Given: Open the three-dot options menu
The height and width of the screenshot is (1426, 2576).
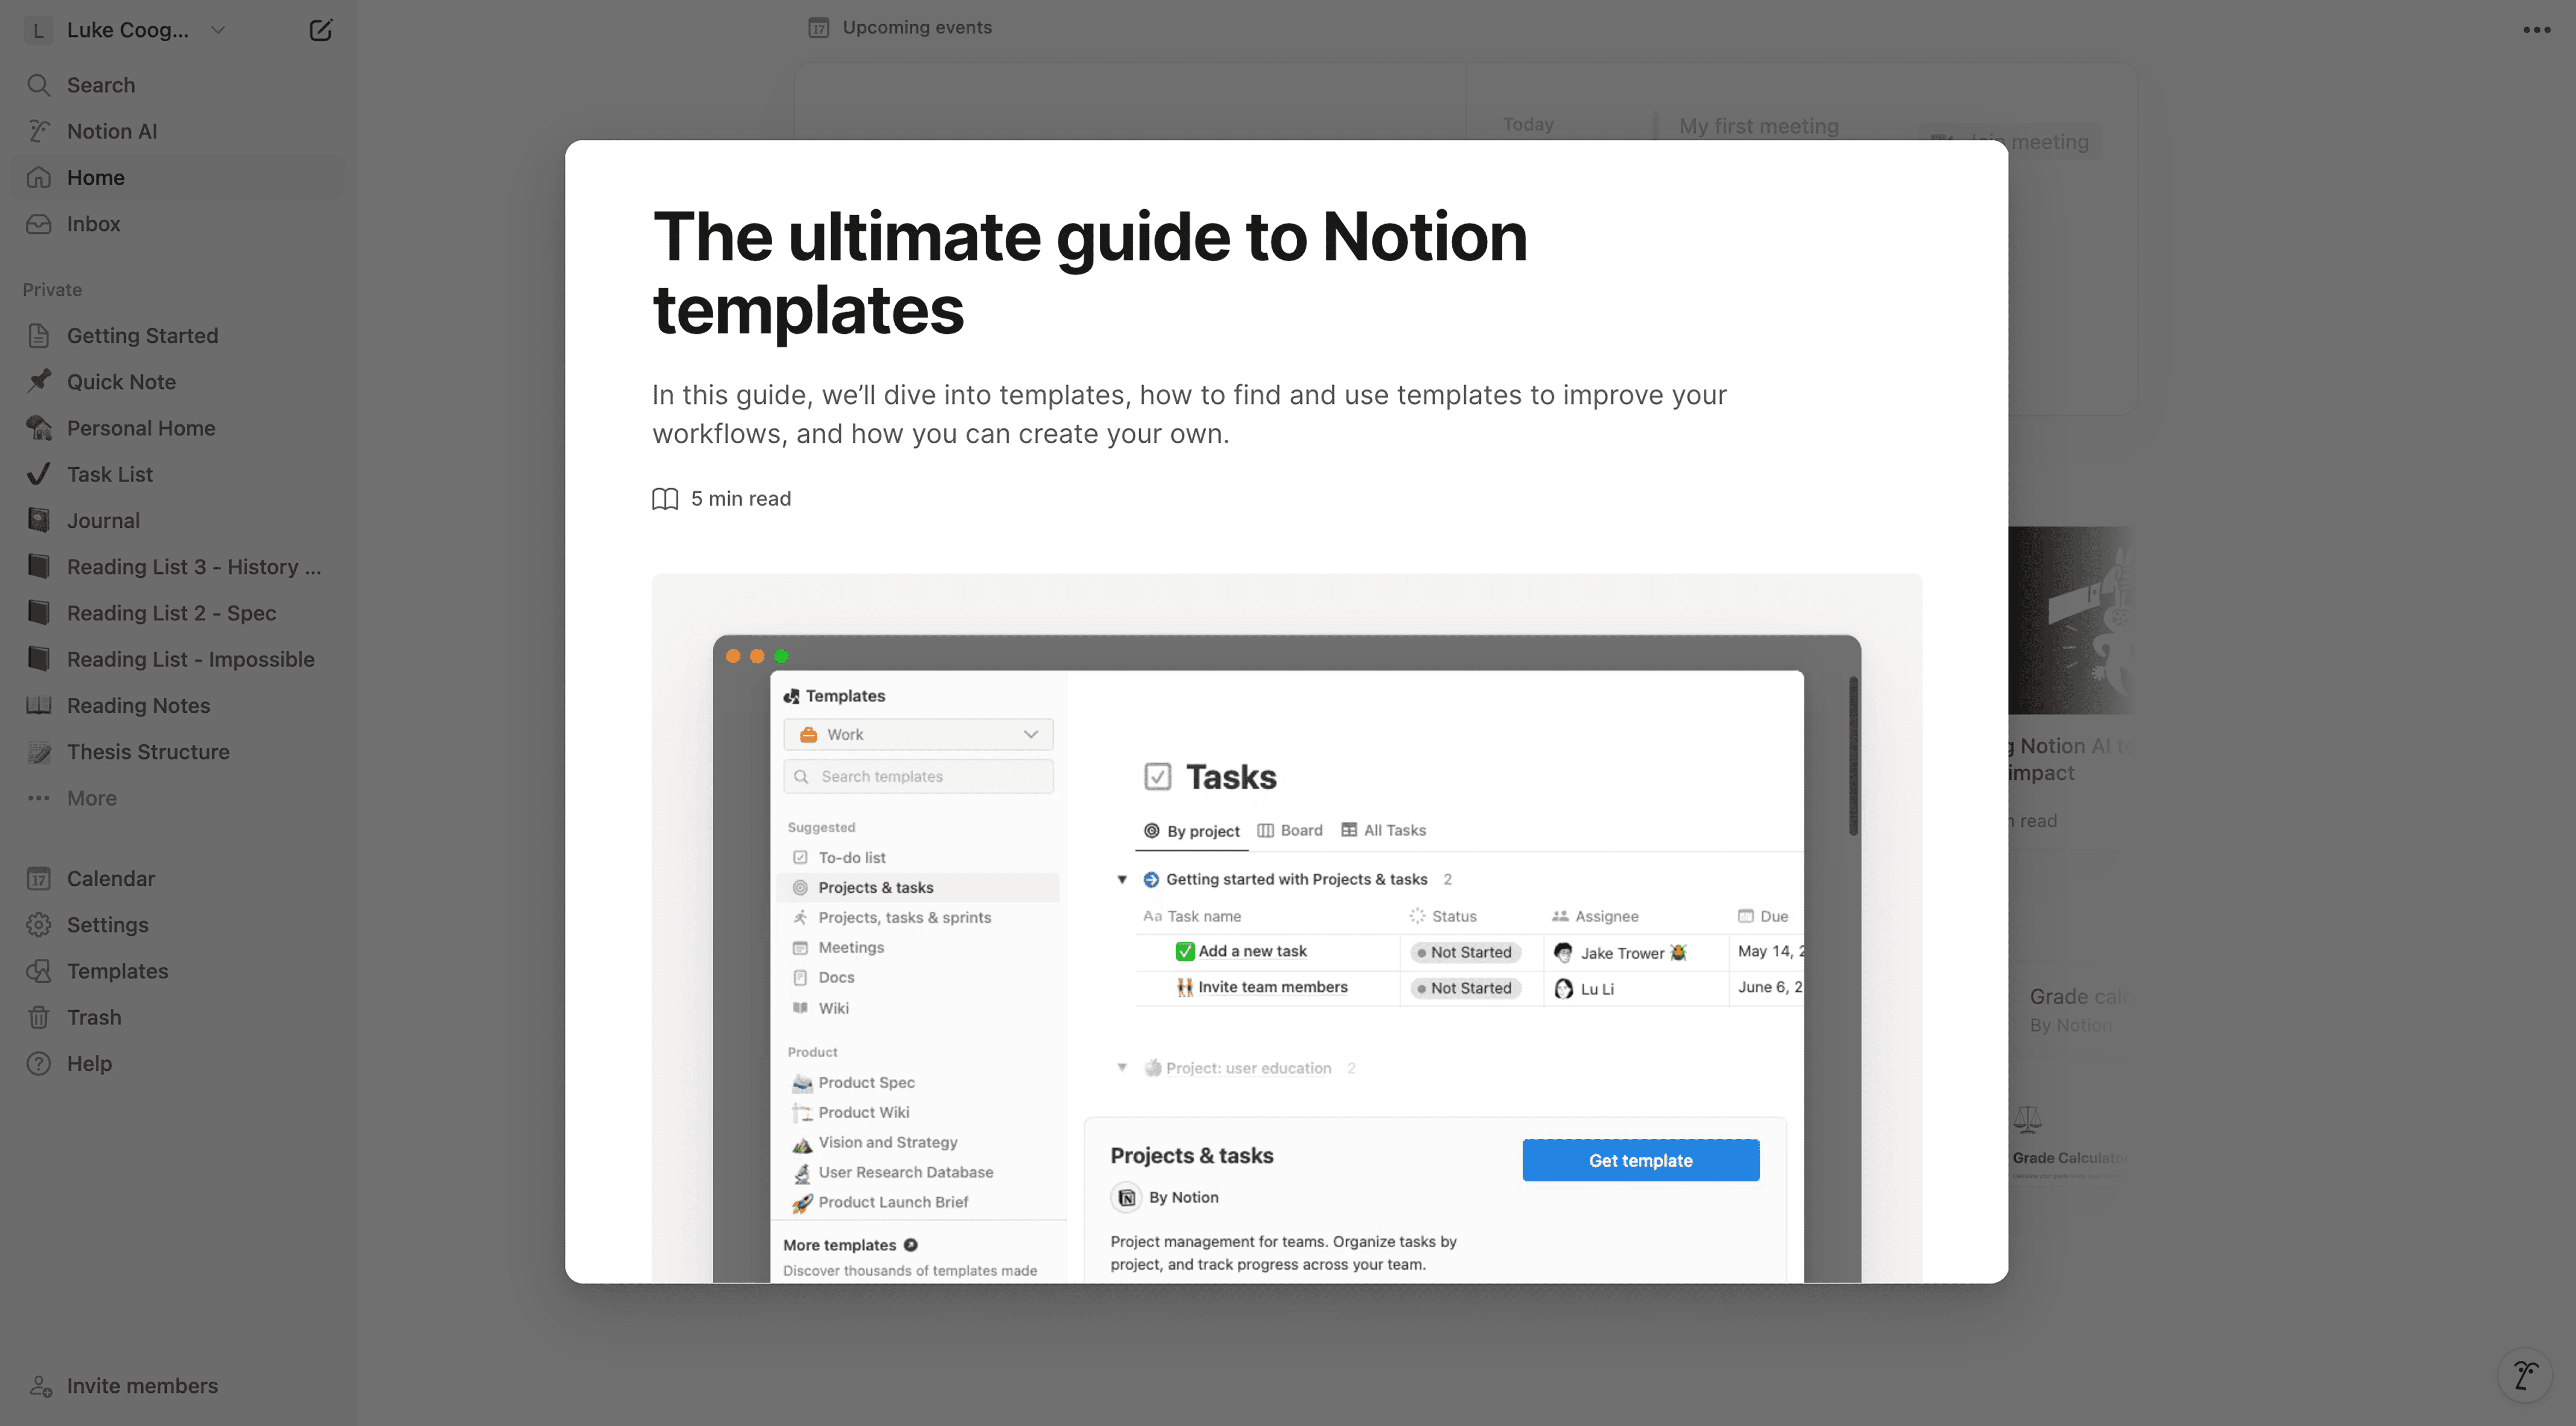Looking at the screenshot, I should pyautogui.click(x=2536, y=30).
